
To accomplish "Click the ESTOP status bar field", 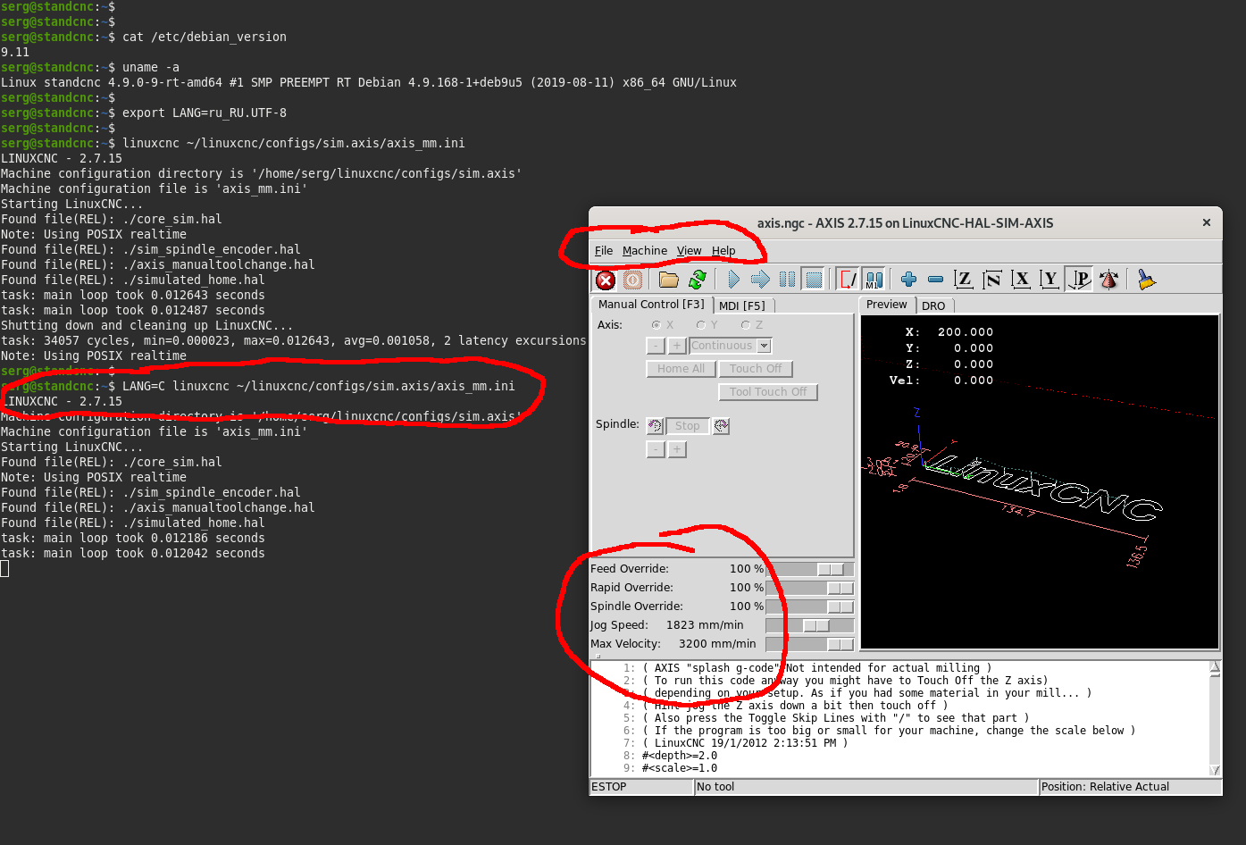I will 642,787.
